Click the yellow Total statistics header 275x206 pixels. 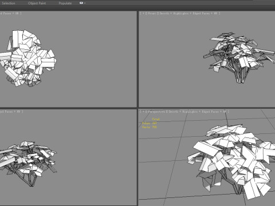pyautogui.click(x=156, y=119)
